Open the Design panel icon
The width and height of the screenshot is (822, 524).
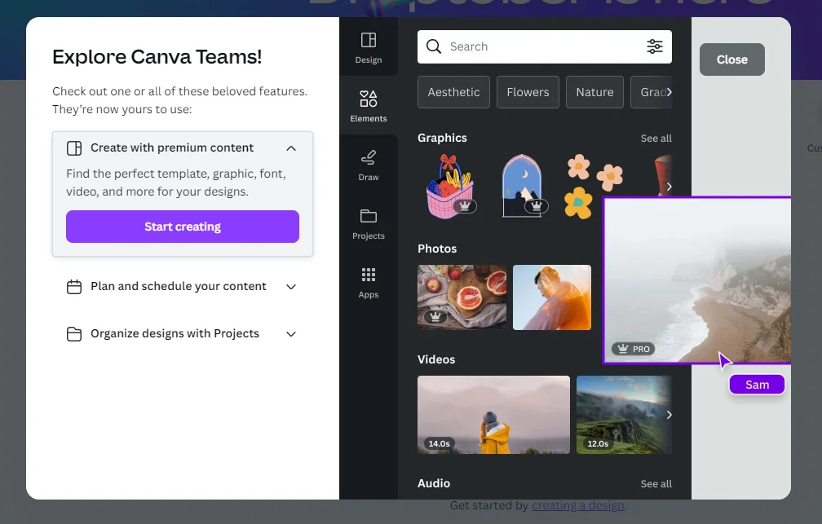point(368,41)
